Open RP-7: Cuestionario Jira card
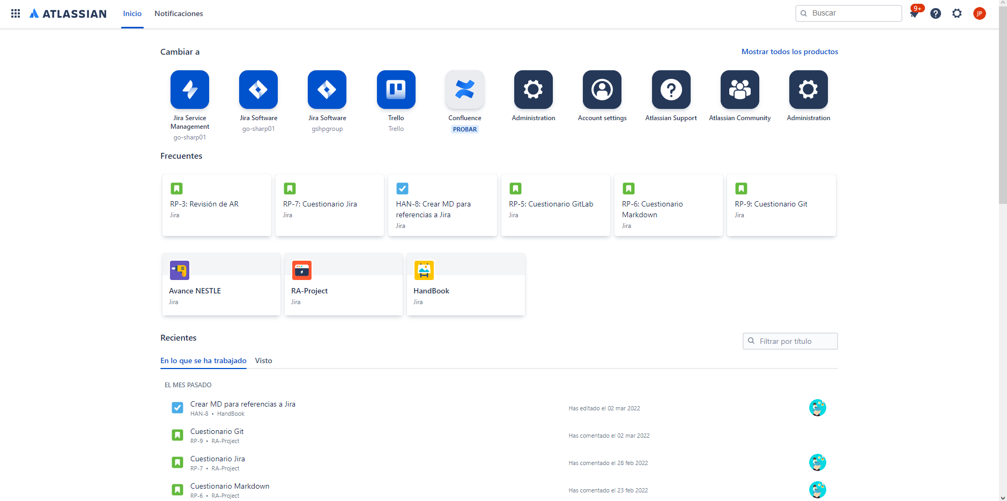Screen dimensions: 1007x501 point(330,205)
